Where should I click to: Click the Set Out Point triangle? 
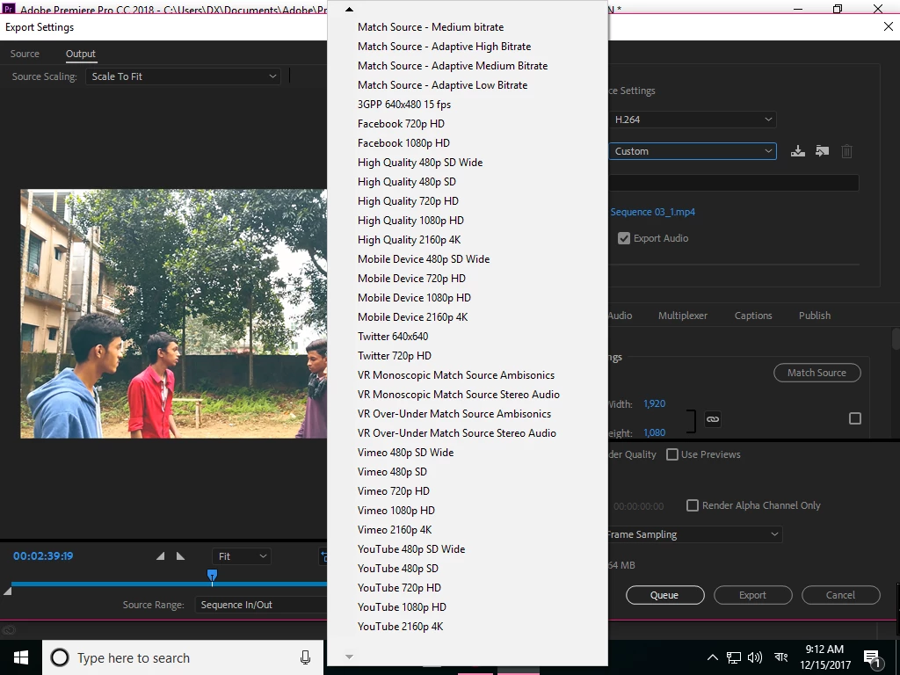click(x=180, y=556)
